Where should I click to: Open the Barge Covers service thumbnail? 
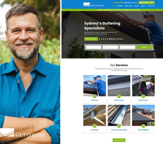143,86
